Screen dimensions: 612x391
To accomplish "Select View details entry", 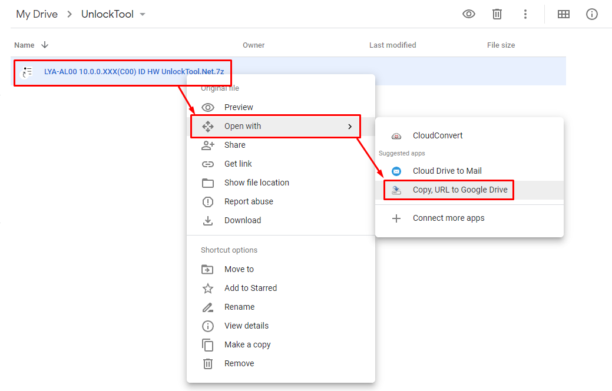I will pyautogui.click(x=280, y=326).
